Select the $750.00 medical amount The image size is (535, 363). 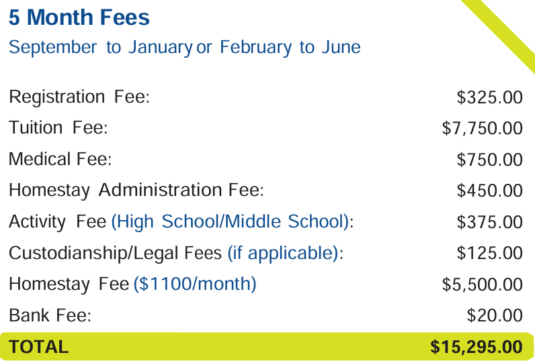489,160
